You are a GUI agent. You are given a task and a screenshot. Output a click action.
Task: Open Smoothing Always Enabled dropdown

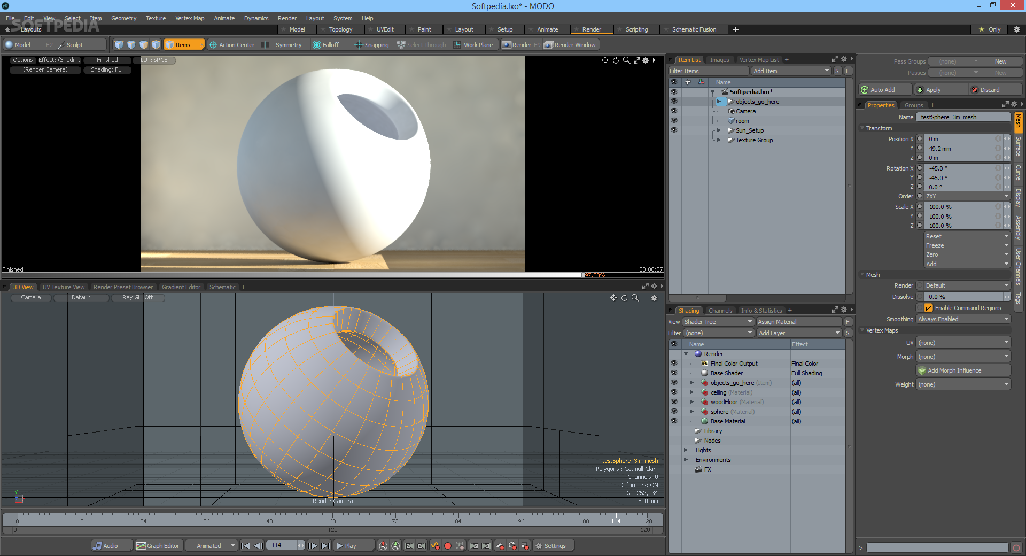point(963,319)
